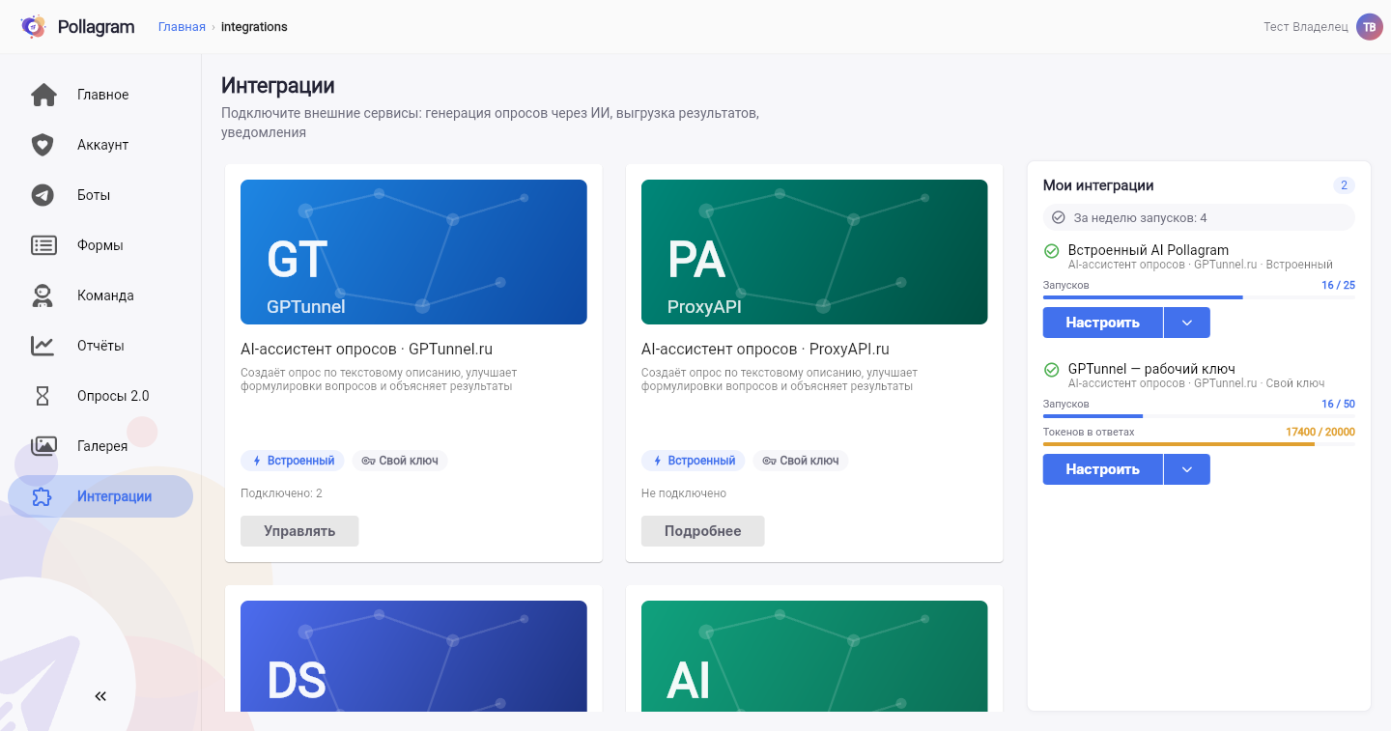
Task: Click the Подключено: 2 status text
Action: (x=281, y=493)
